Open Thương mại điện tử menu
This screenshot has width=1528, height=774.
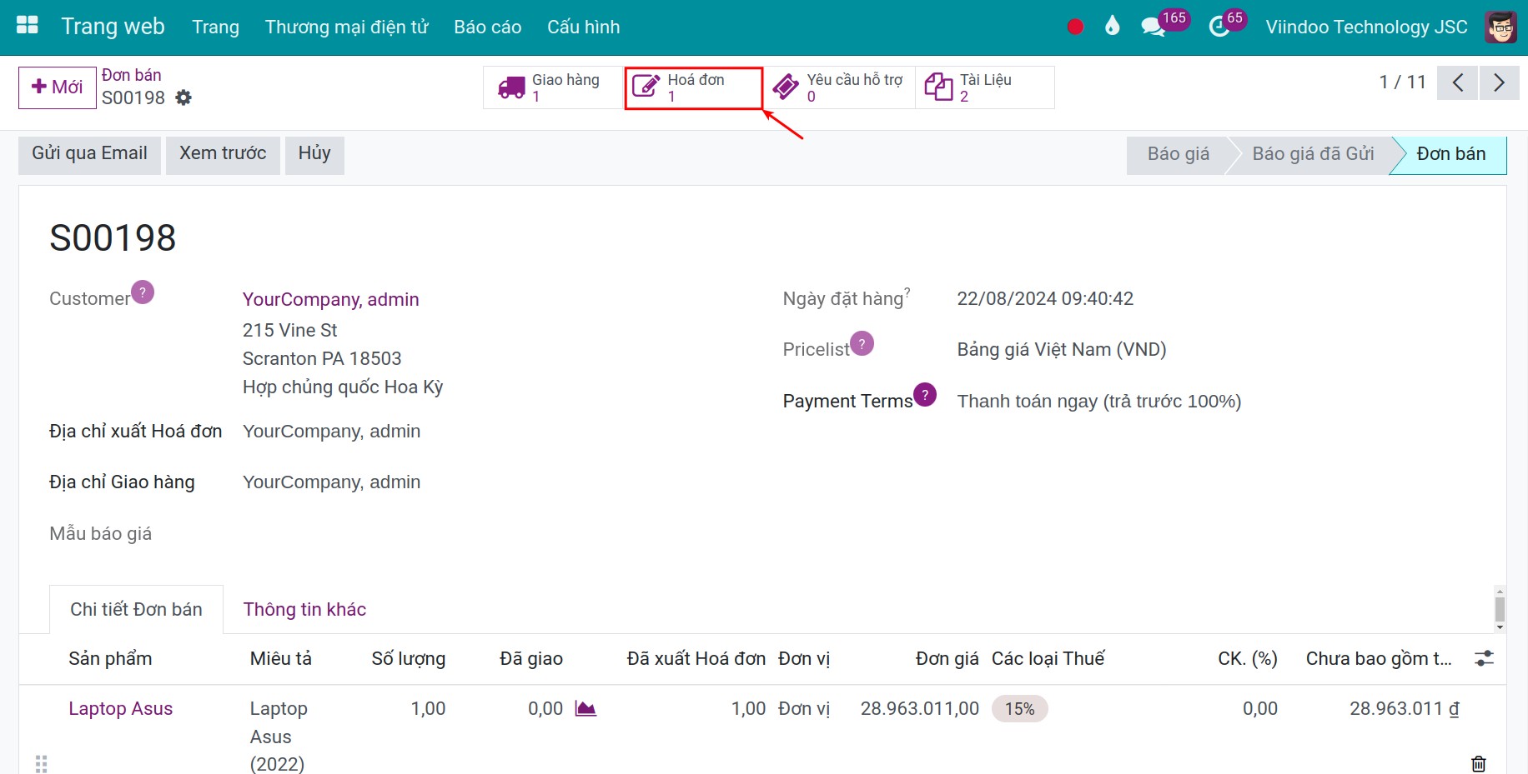point(346,27)
